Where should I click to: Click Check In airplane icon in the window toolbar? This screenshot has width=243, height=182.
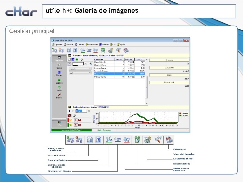coord(83,50)
